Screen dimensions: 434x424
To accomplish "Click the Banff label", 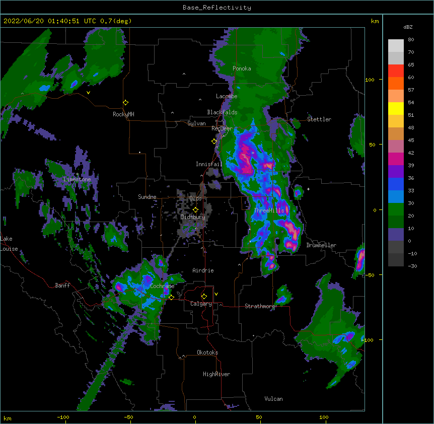I will [62, 286].
